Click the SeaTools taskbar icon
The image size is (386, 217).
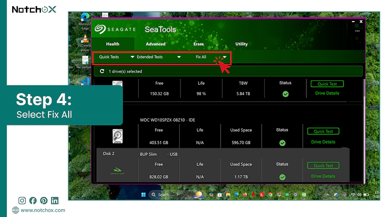pos(304,195)
